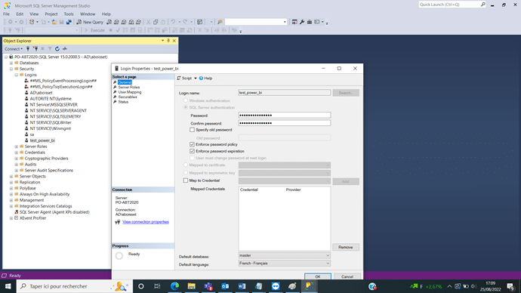Open the Connect dropdown in Object Explorer
Image resolution: width=521 pixels, height=293 pixels.
[x=14, y=49]
